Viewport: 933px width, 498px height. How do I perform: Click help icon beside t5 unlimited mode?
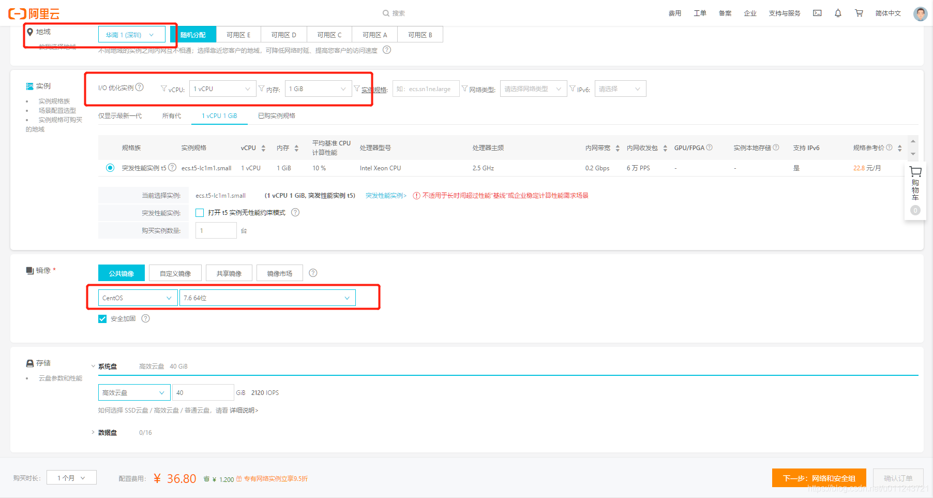tap(295, 212)
